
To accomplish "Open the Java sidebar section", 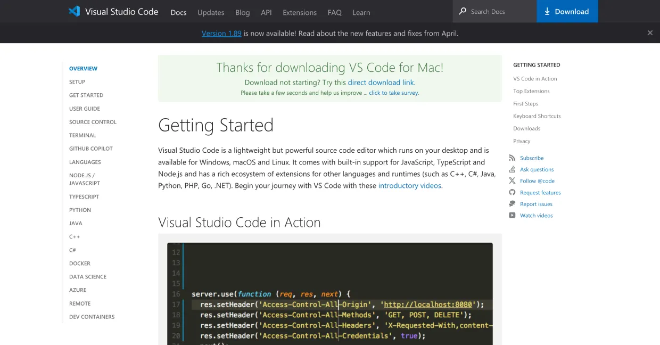I will pos(76,224).
